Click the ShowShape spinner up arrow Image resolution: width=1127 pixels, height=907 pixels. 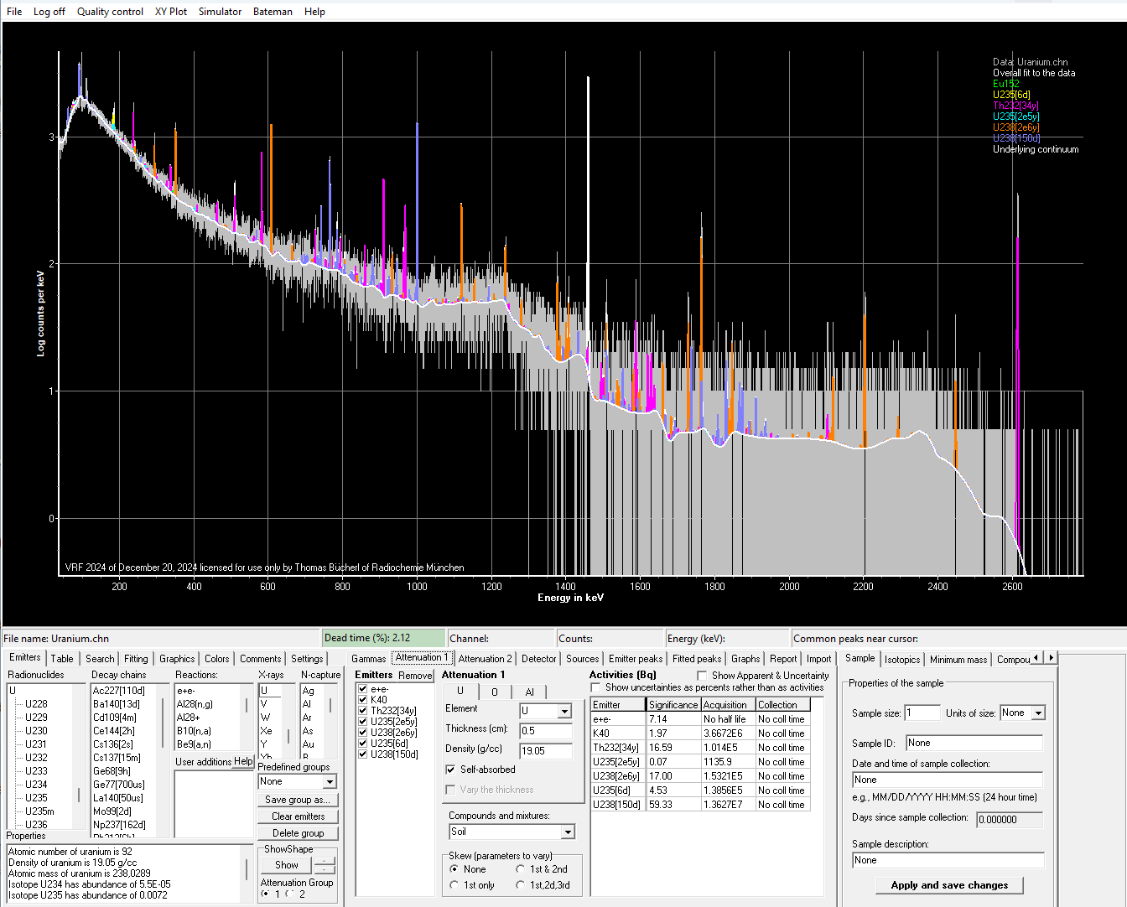click(324, 861)
